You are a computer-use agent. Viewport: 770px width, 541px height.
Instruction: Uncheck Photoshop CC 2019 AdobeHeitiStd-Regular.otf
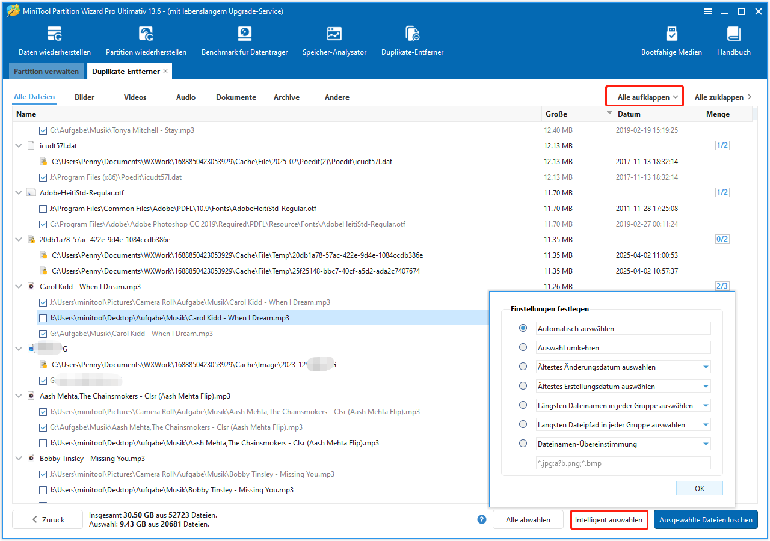click(x=43, y=224)
